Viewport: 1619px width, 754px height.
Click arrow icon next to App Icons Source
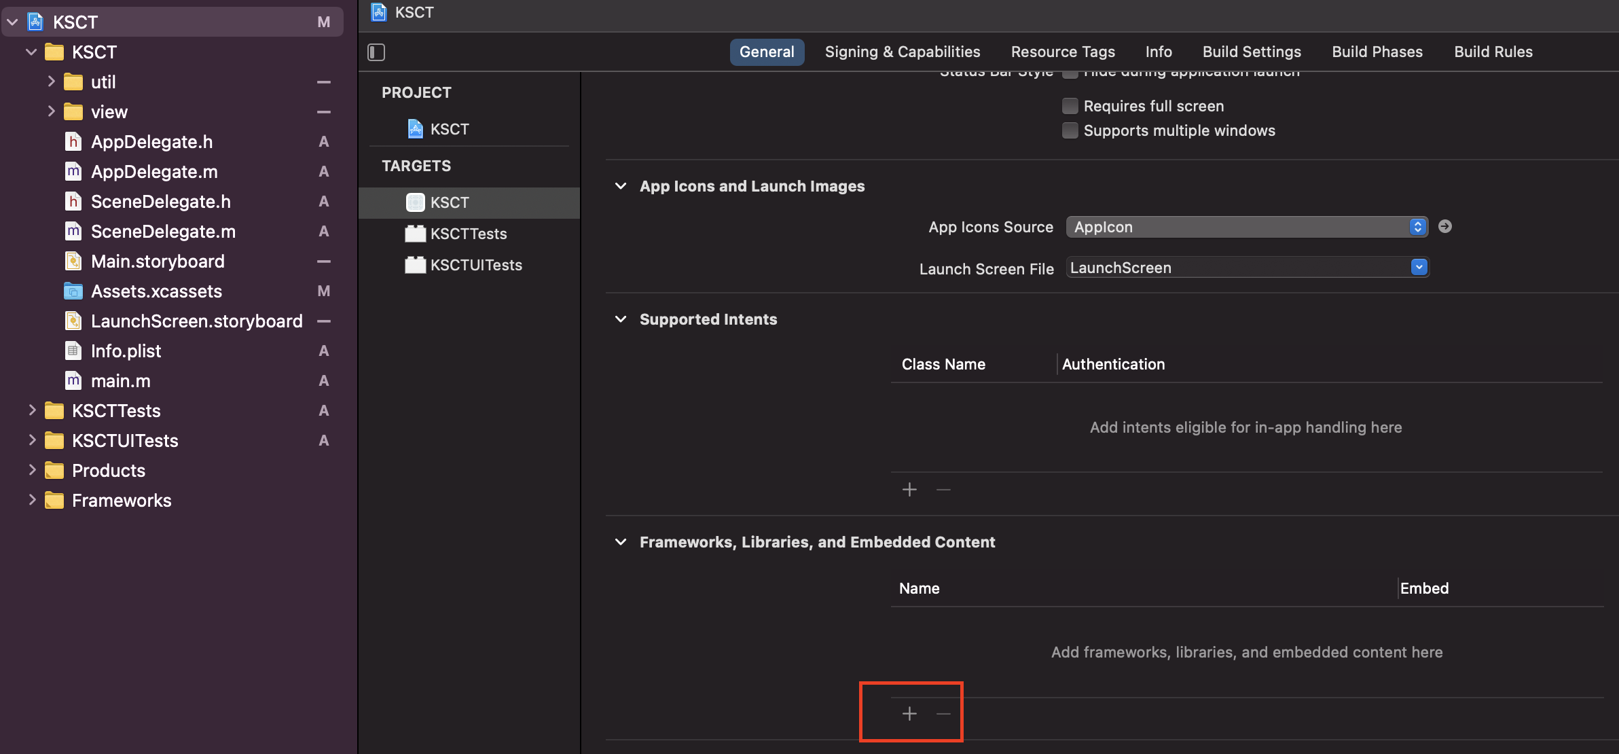(1445, 226)
